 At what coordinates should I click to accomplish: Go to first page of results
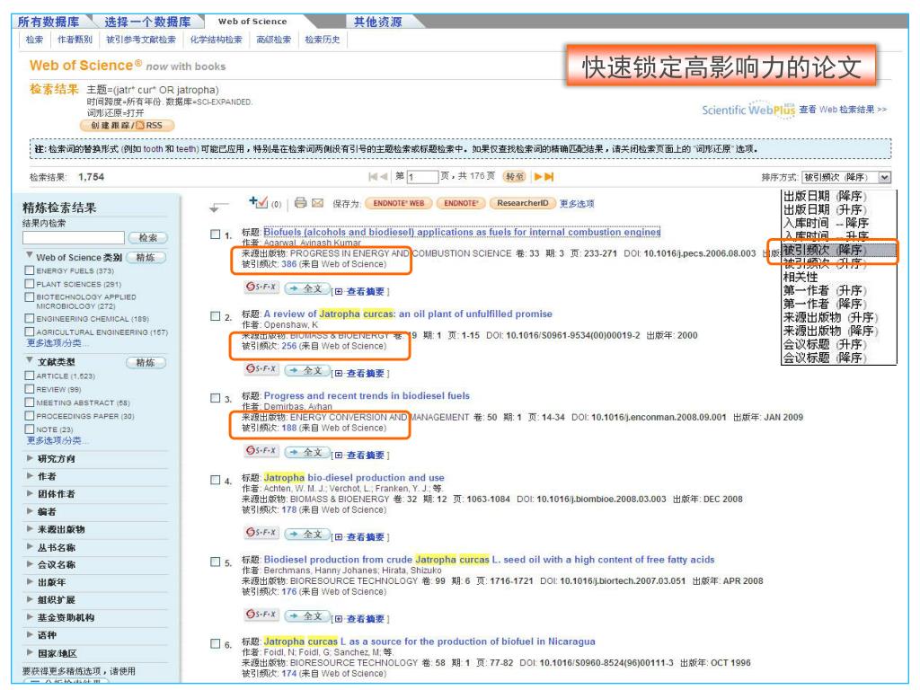coord(373,177)
